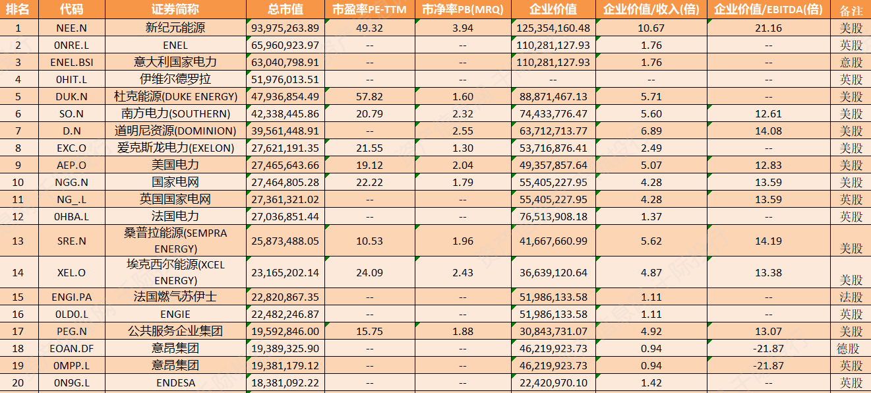Select the EV/EBITDA value 14.19
Image resolution: width=871 pixels, height=393 pixels.
click(x=769, y=241)
